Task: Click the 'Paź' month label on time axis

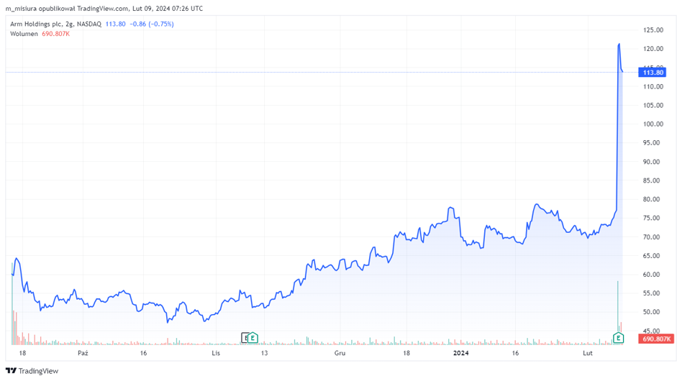Action: click(83, 353)
